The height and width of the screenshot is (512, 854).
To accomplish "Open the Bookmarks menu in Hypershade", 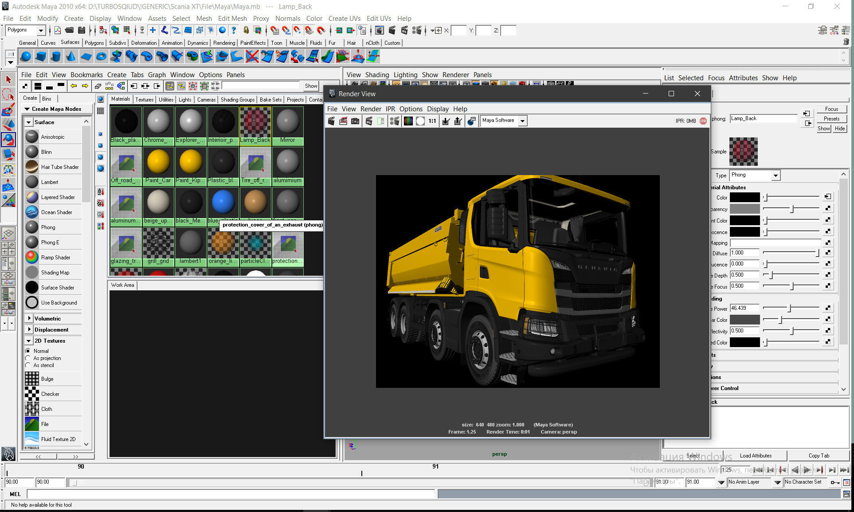I will tap(86, 74).
